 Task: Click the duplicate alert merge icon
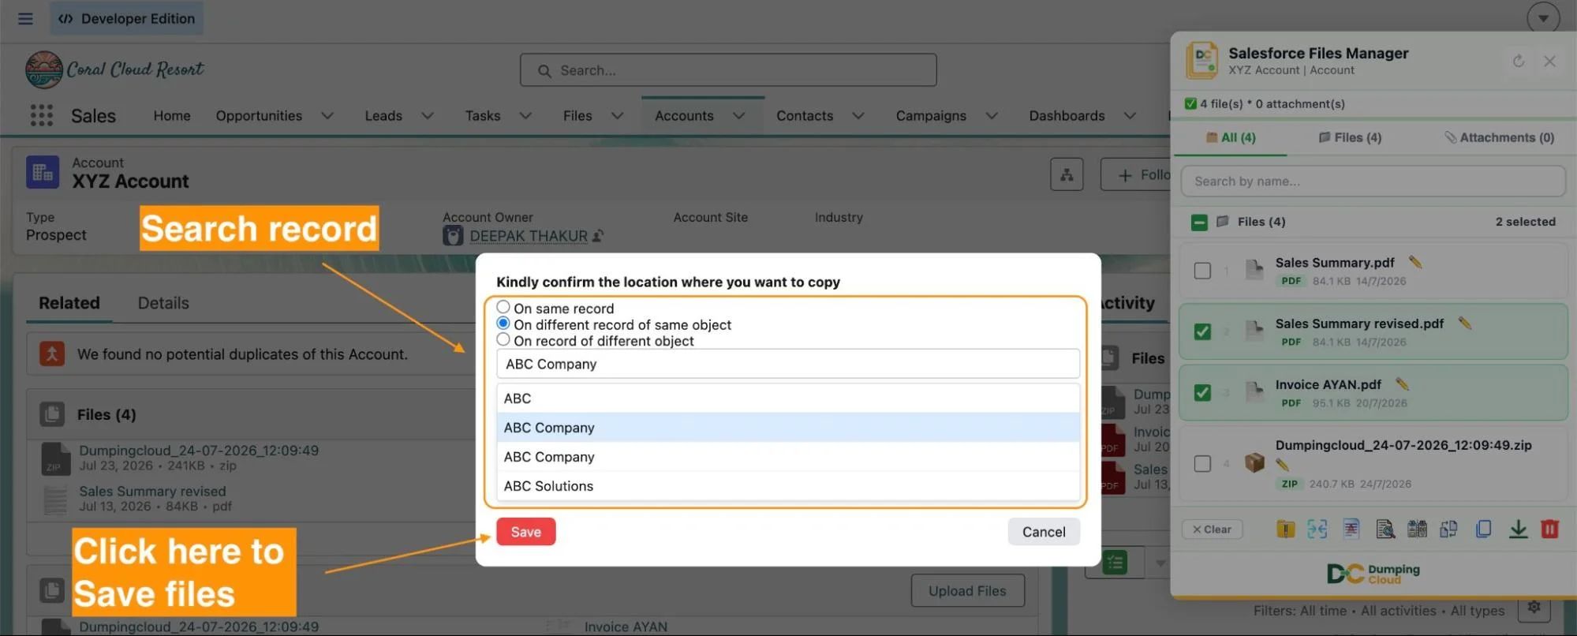tap(52, 354)
